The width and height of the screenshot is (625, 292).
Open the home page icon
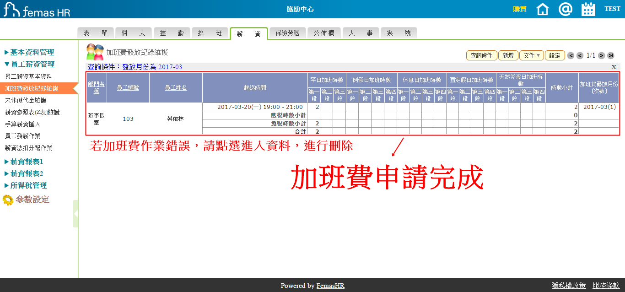coord(542,9)
